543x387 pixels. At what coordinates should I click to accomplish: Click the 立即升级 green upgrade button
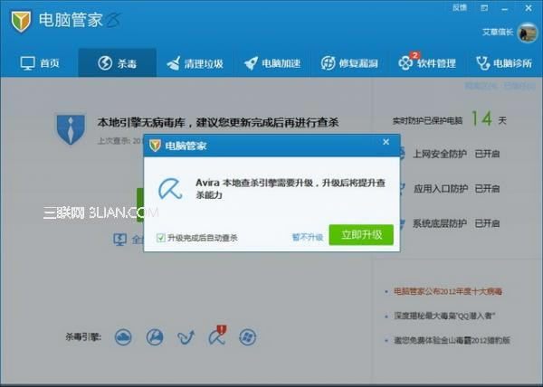[x=360, y=236]
